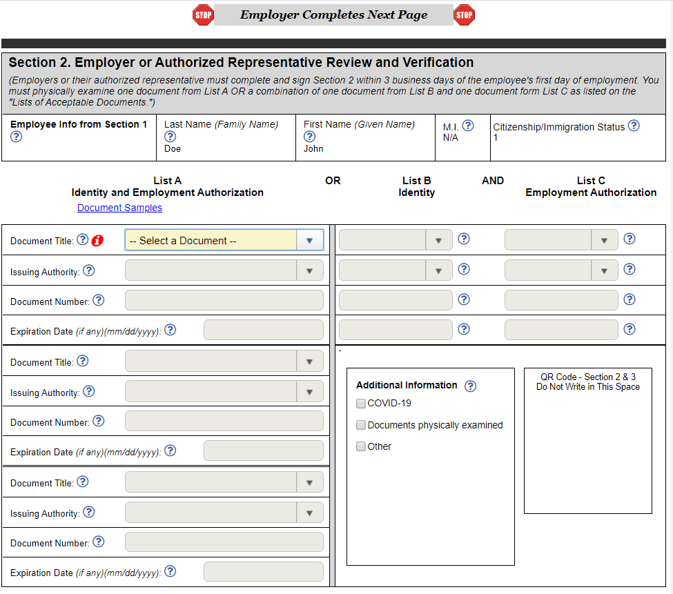
Task: Open first List A Issuing Authority dropdown
Action: click(x=224, y=270)
